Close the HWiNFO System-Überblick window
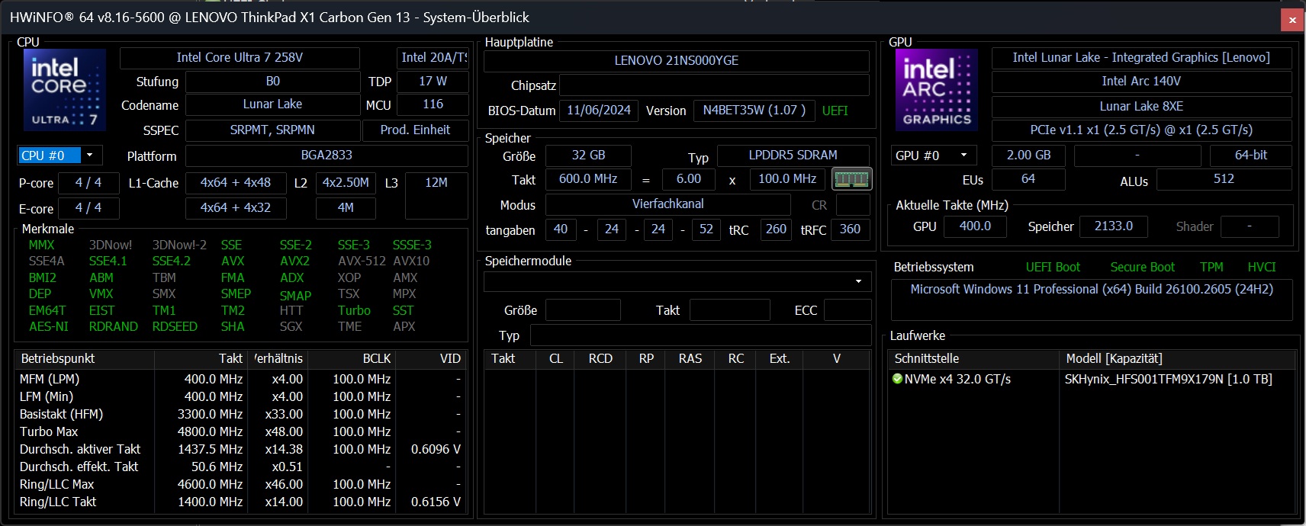Screen dimensions: 1306x526 click(1292, 20)
